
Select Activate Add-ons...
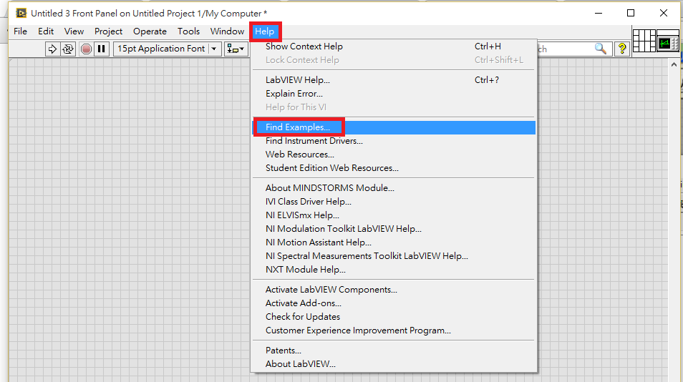(x=394, y=303)
